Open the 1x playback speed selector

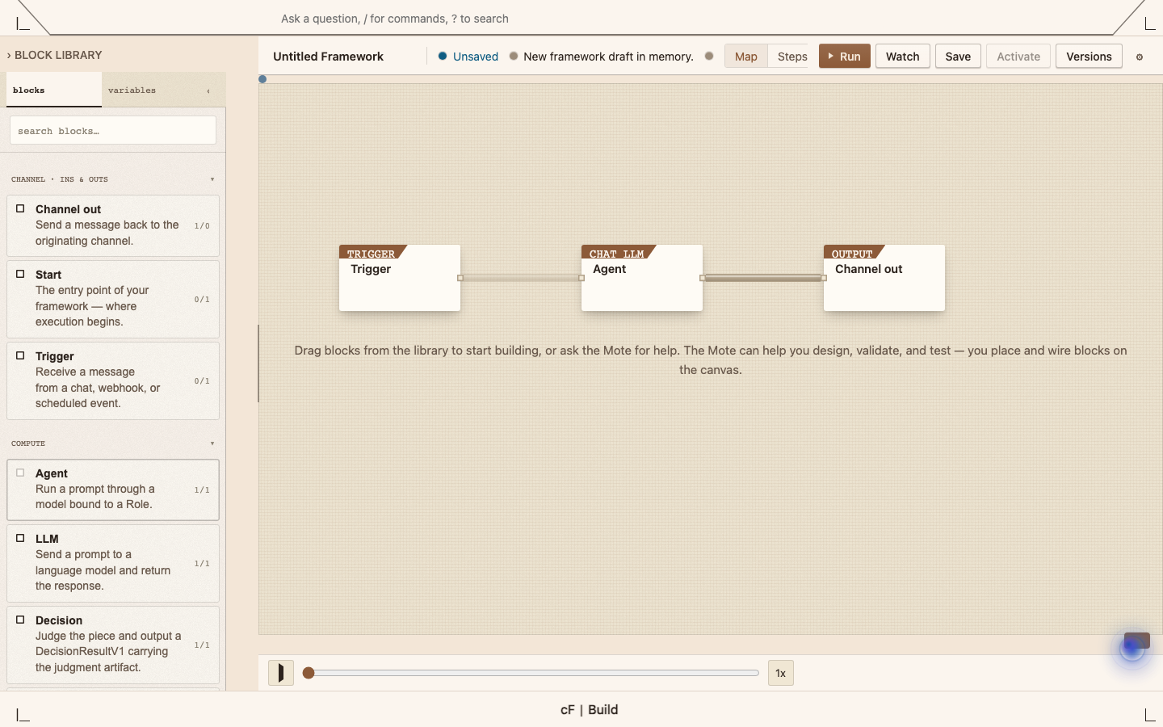(781, 673)
